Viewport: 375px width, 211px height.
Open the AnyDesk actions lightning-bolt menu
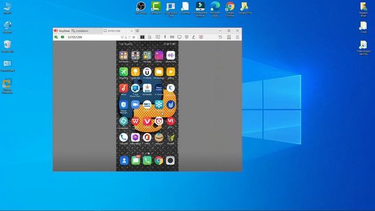pos(165,37)
